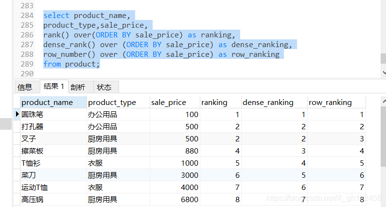
Task: Click the product_type column header
Action: coord(119,103)
